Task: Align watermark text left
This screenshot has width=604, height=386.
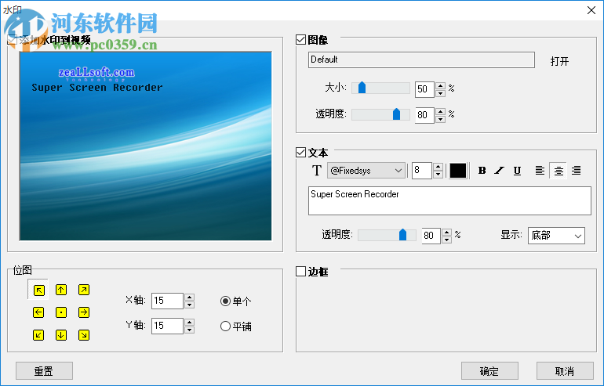Action: coord(540,171)
